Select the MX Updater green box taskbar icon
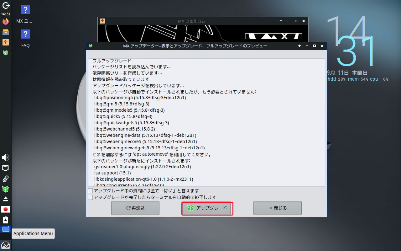The width and height of the screenshot is (401, 251). (x=6, y=53)
